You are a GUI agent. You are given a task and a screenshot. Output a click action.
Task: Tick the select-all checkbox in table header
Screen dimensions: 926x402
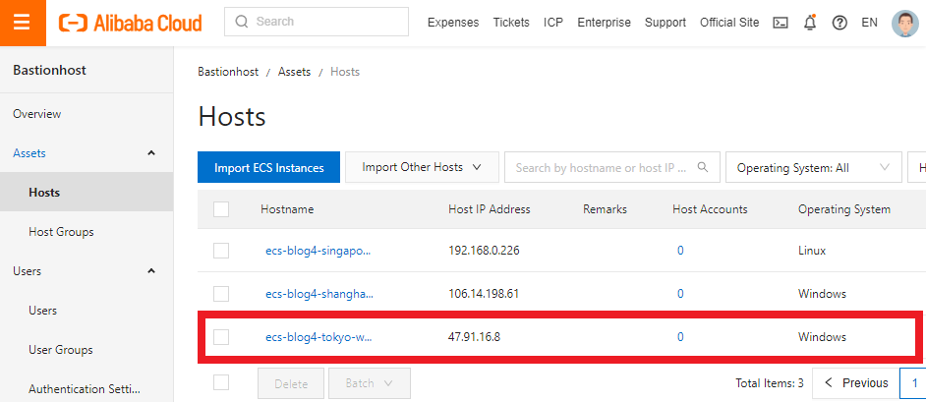tap(221, 209)
